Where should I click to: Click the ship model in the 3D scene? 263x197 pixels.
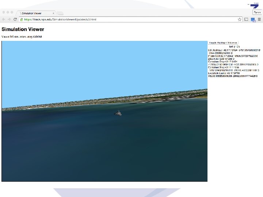[118, 113]
